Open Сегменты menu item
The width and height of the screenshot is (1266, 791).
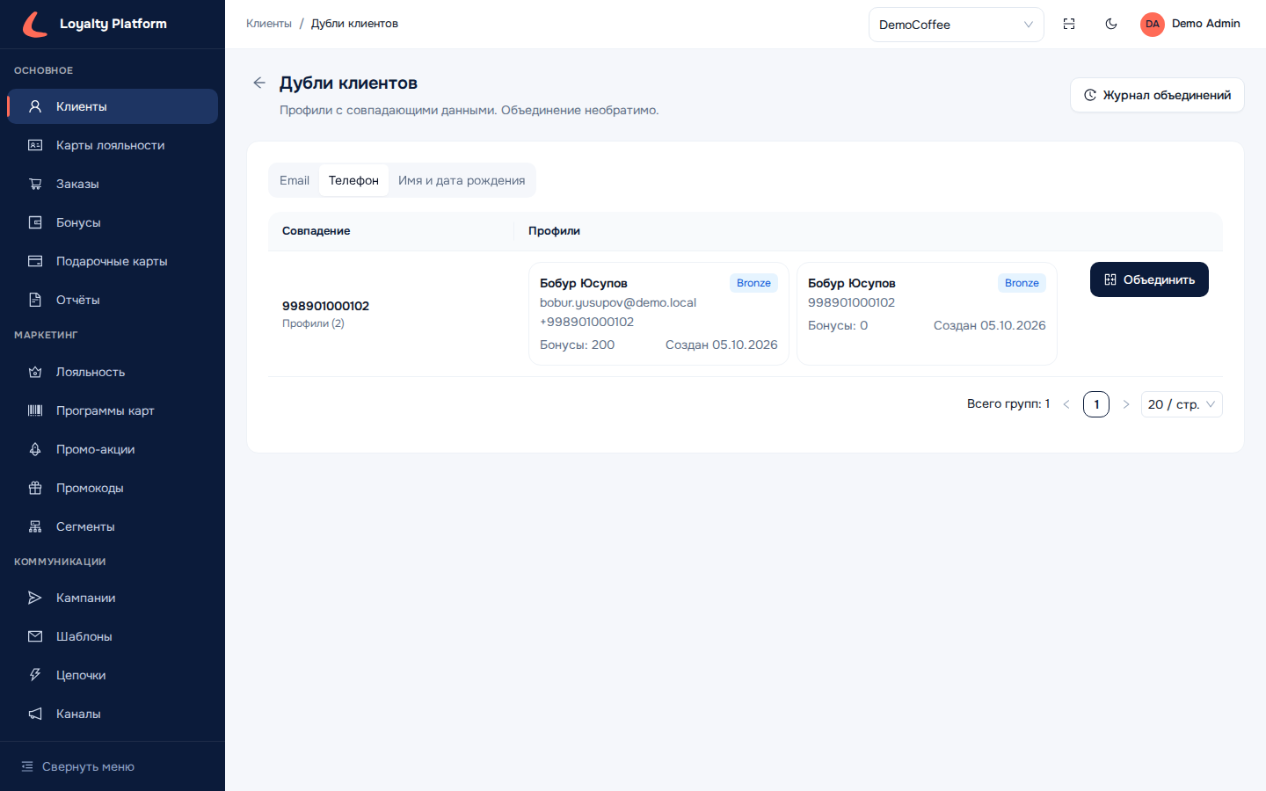113,526
